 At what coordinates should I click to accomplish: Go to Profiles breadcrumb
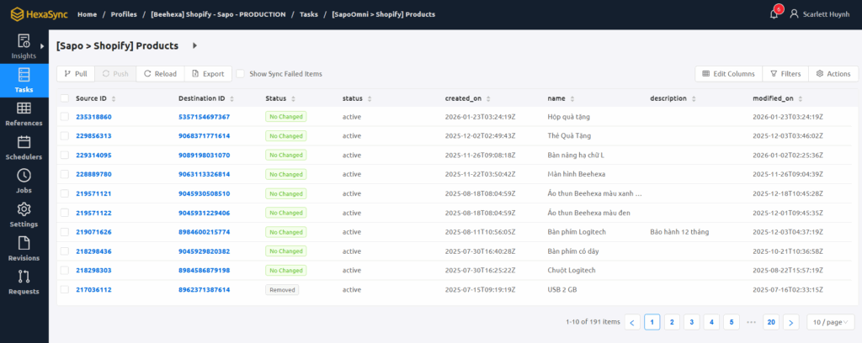tap(124, 14)
